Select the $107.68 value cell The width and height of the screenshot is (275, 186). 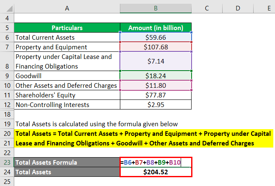tap(156, 47)
